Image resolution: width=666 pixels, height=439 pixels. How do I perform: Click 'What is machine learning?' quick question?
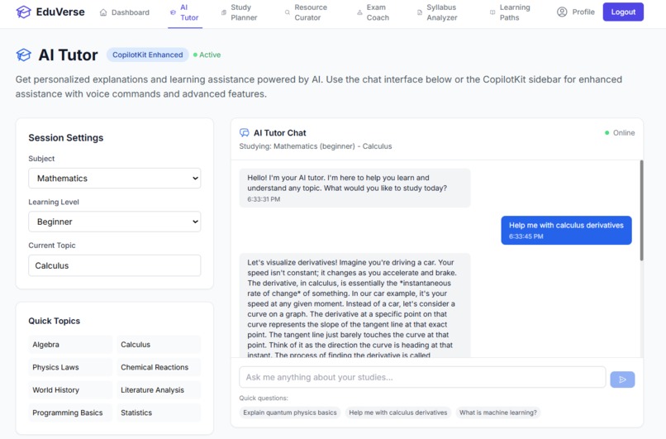pos(497,413)
